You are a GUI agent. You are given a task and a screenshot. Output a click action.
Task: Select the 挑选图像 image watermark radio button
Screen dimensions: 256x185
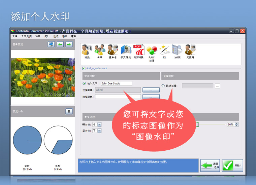pos(163,86)
